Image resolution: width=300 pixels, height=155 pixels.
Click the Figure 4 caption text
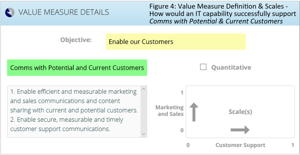click(x=223, y=14)
